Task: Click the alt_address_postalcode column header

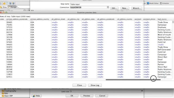Action: coord(106,19)
